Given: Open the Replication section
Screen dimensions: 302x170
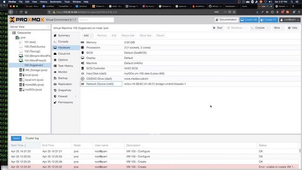Looking at the screenshot, I should click(65, 84).
